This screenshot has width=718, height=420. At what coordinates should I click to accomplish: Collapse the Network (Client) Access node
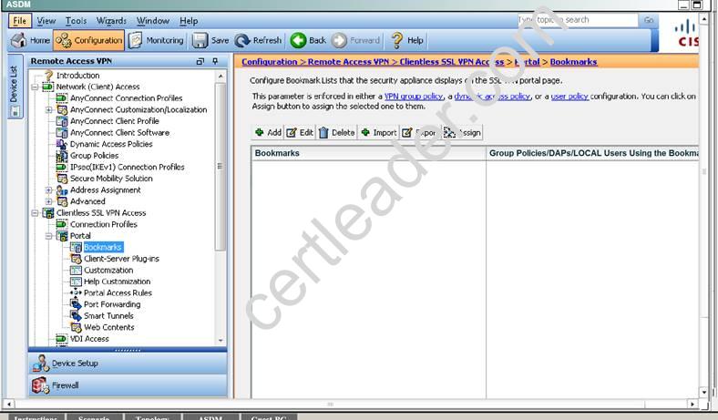click(35, 87)
